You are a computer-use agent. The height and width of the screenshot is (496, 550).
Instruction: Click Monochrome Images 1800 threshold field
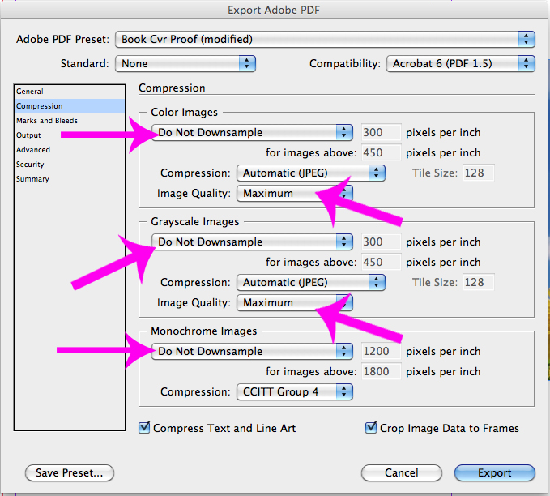381,372
